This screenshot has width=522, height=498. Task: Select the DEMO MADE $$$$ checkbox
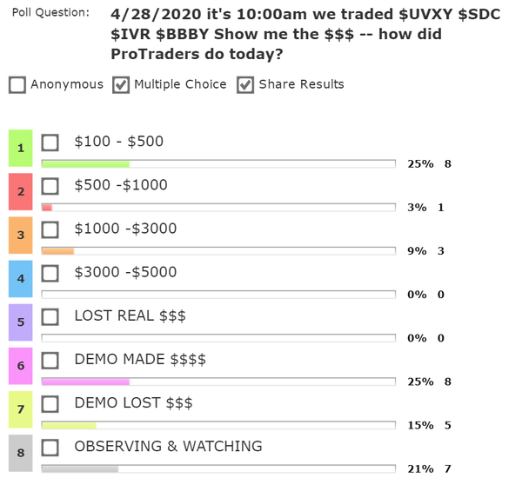(50, 360)
